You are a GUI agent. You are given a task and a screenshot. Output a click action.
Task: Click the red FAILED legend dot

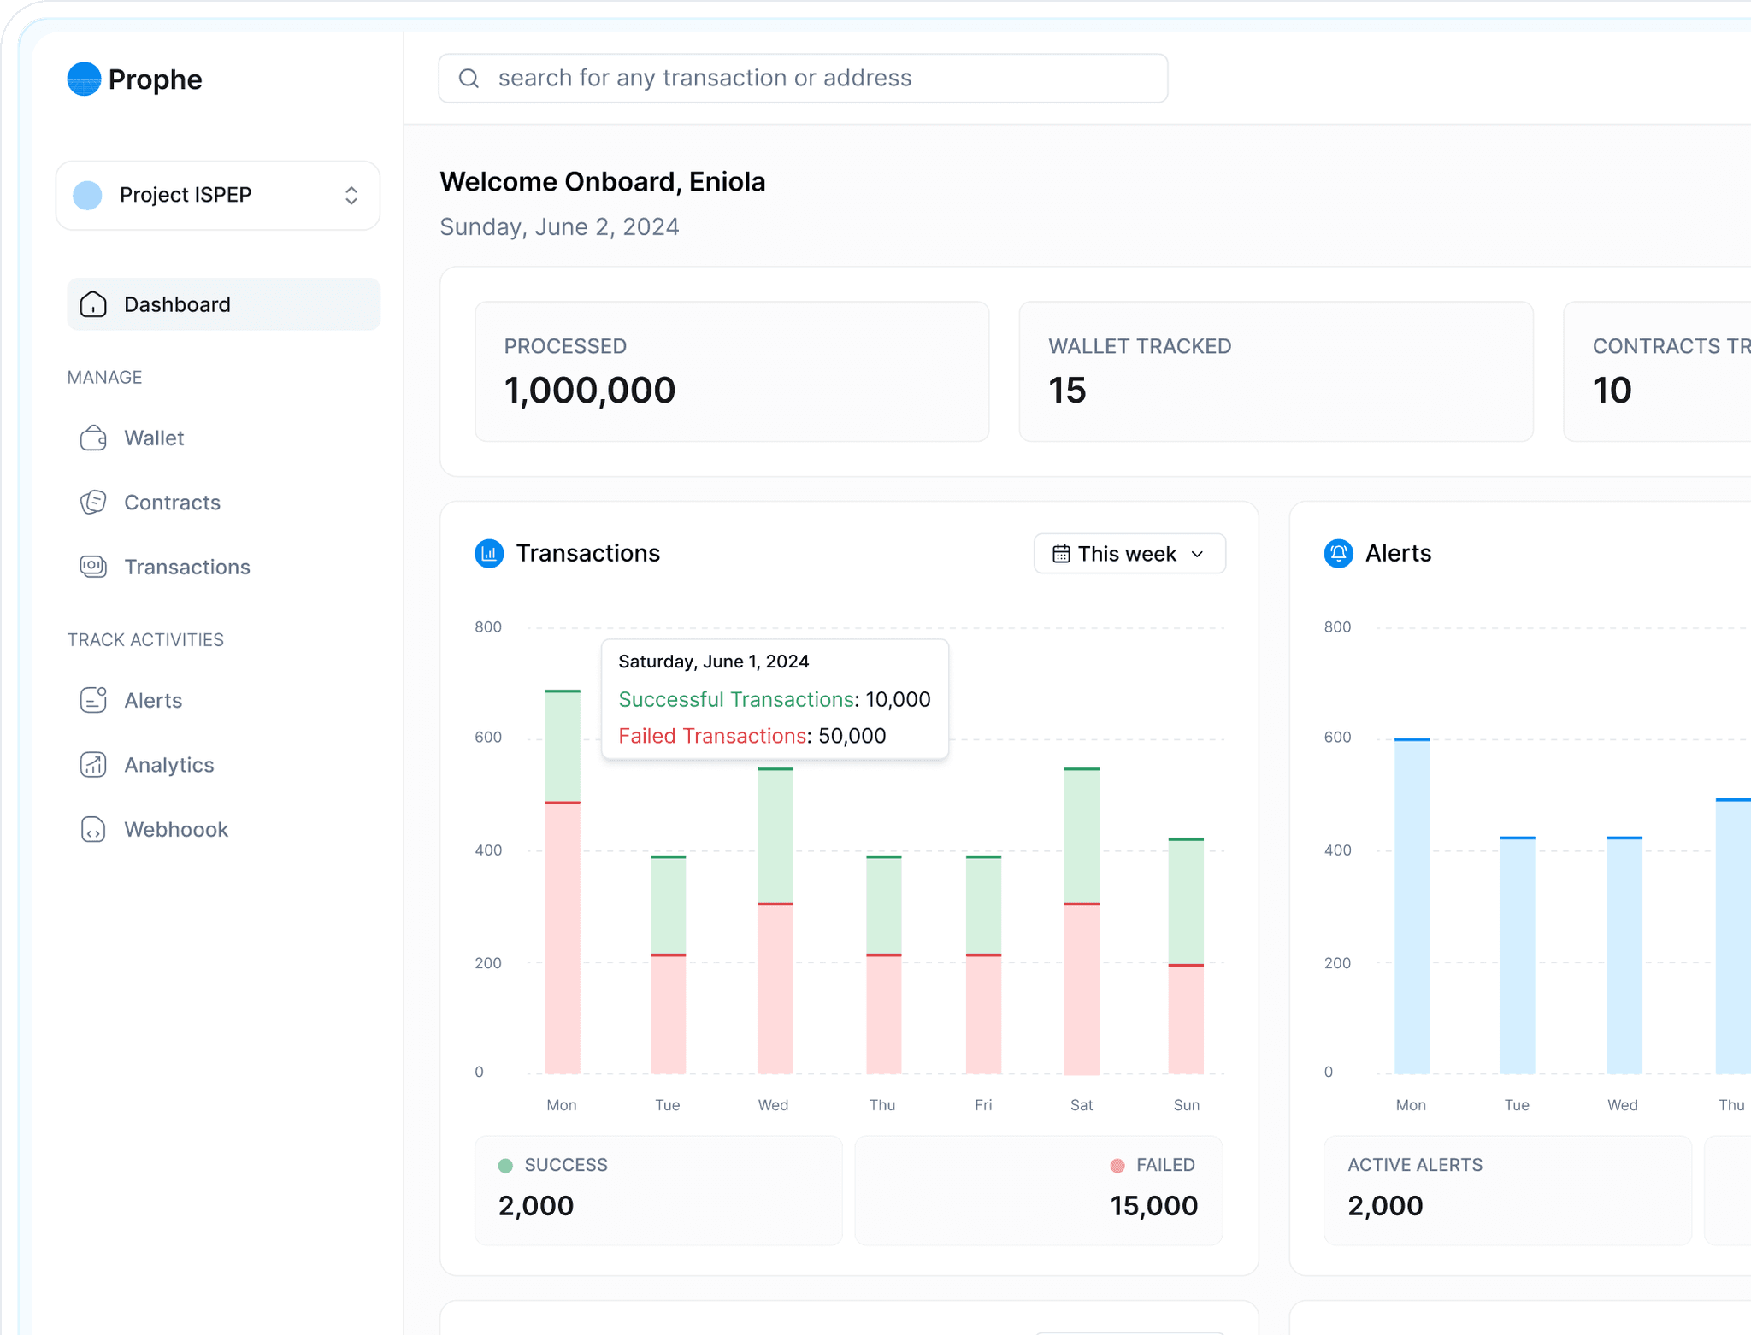(1117, 1166)
